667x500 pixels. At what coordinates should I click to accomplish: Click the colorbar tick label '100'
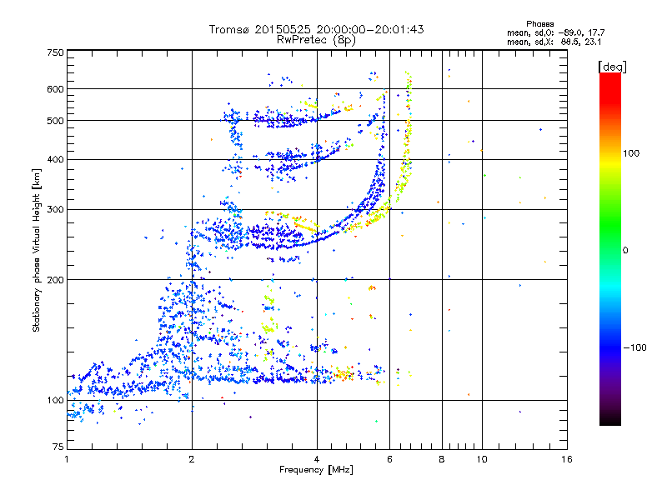point(631,153)
